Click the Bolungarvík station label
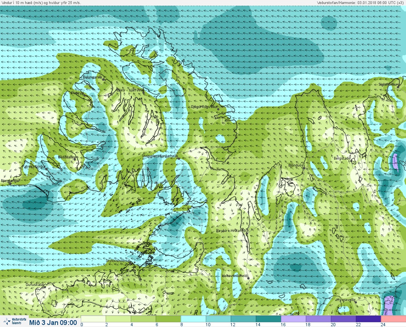The height and width of the screenshot is (327, 406). (x=93, y=77)
